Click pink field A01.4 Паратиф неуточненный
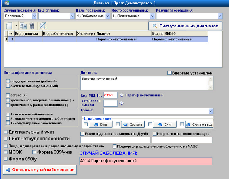 (x=146, y=161)
